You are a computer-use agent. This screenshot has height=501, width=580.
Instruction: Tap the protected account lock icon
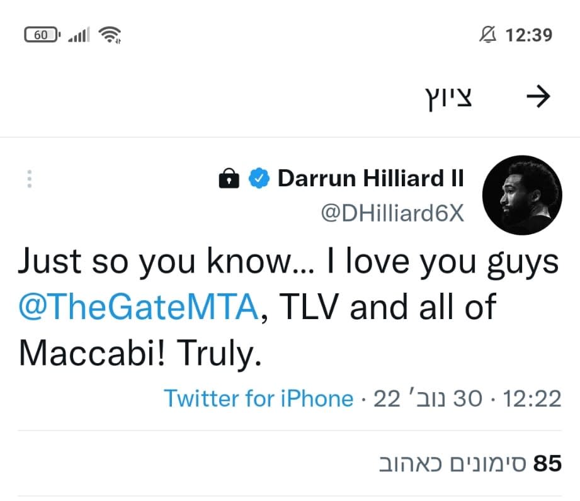tap(230, 178)
